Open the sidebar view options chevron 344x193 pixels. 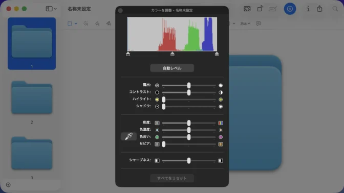(x=55, y=9)
